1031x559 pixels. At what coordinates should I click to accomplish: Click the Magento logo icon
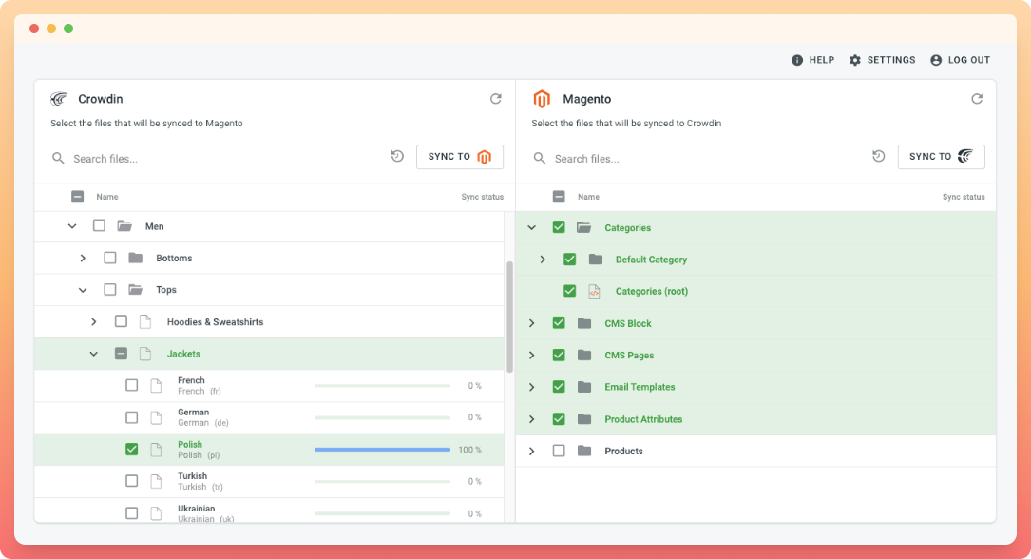[x=541, y=99]
